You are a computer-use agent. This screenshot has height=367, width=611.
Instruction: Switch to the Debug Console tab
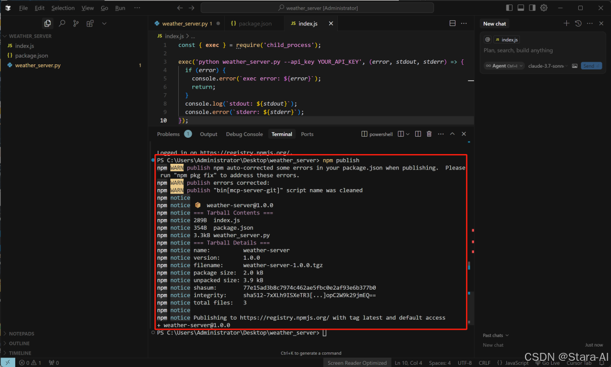pos(244,134)
